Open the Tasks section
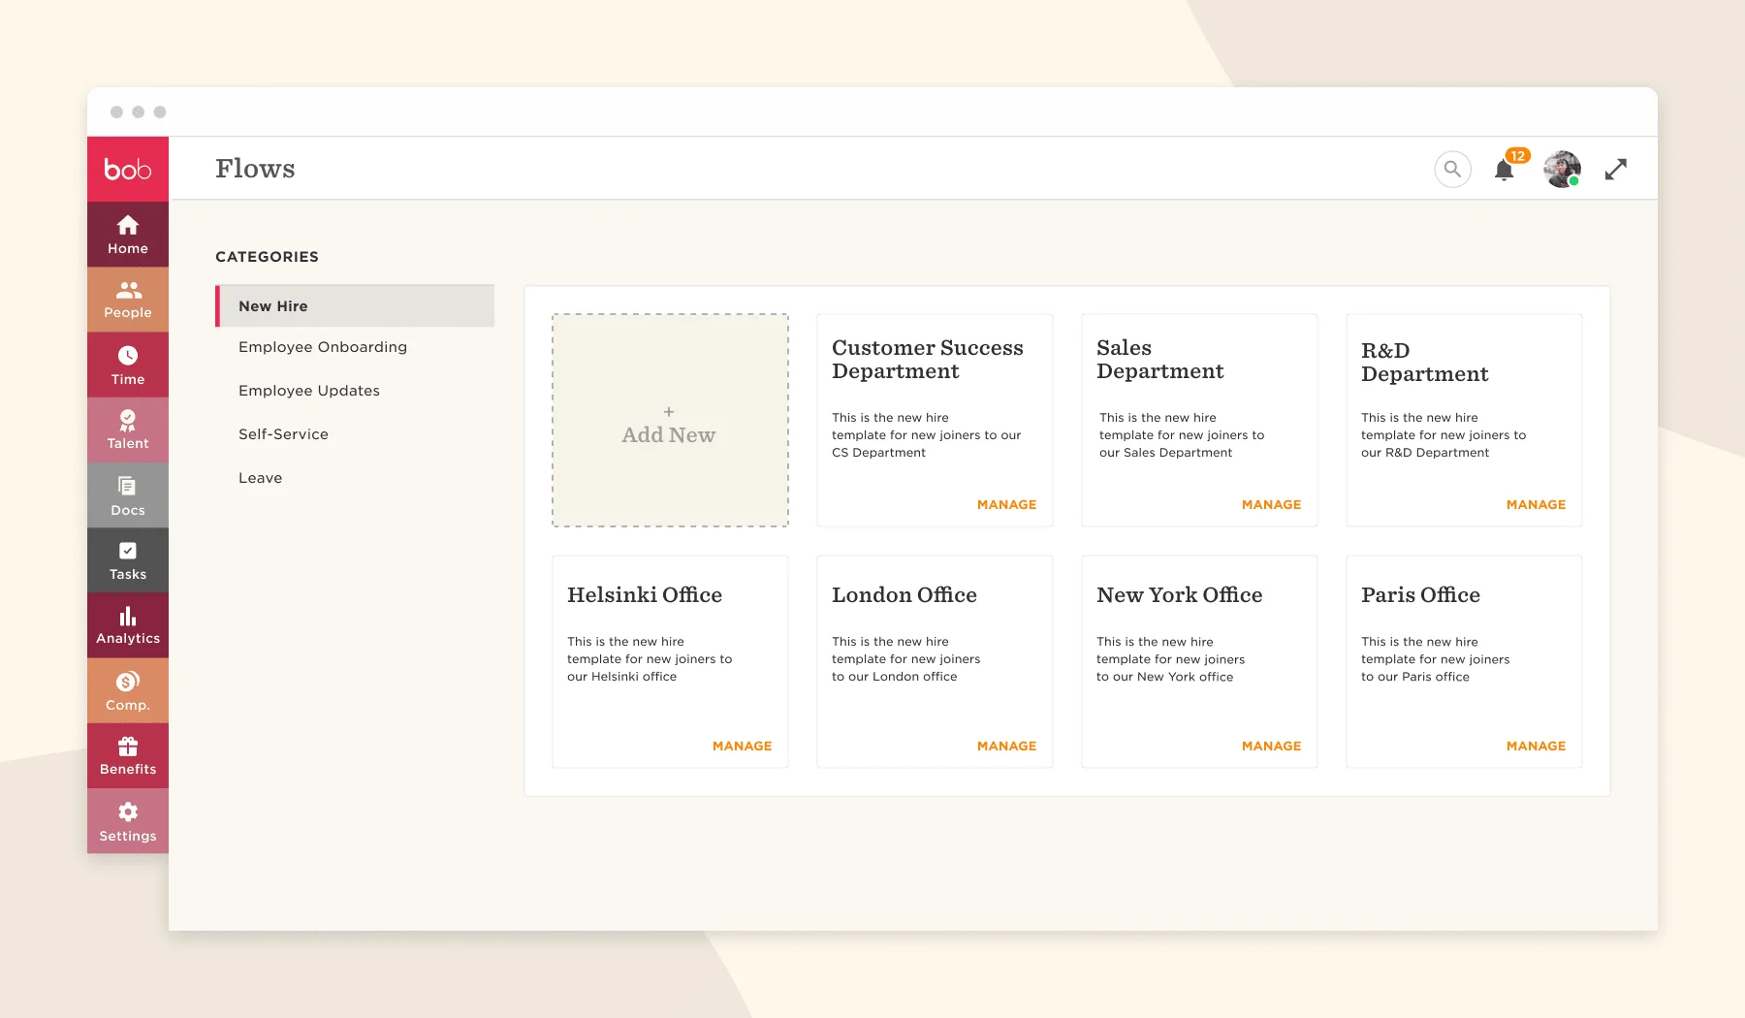This screenshot has height=1018, width=1745. pyautogui.click(x=128, y=560)
